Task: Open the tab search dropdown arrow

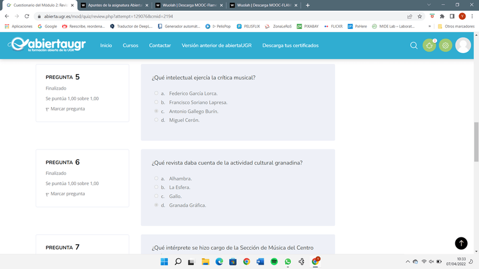Action: tap(429, 5)
